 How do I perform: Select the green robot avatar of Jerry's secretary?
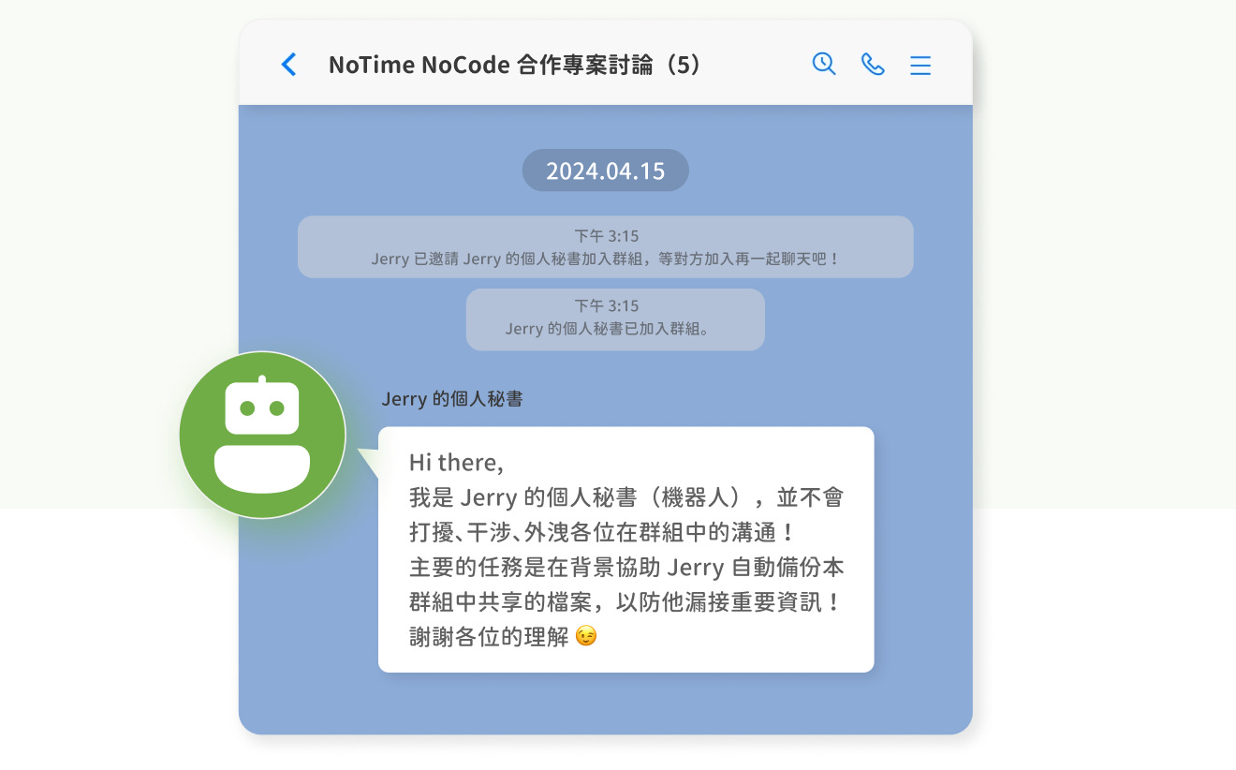tap(262, 434)
